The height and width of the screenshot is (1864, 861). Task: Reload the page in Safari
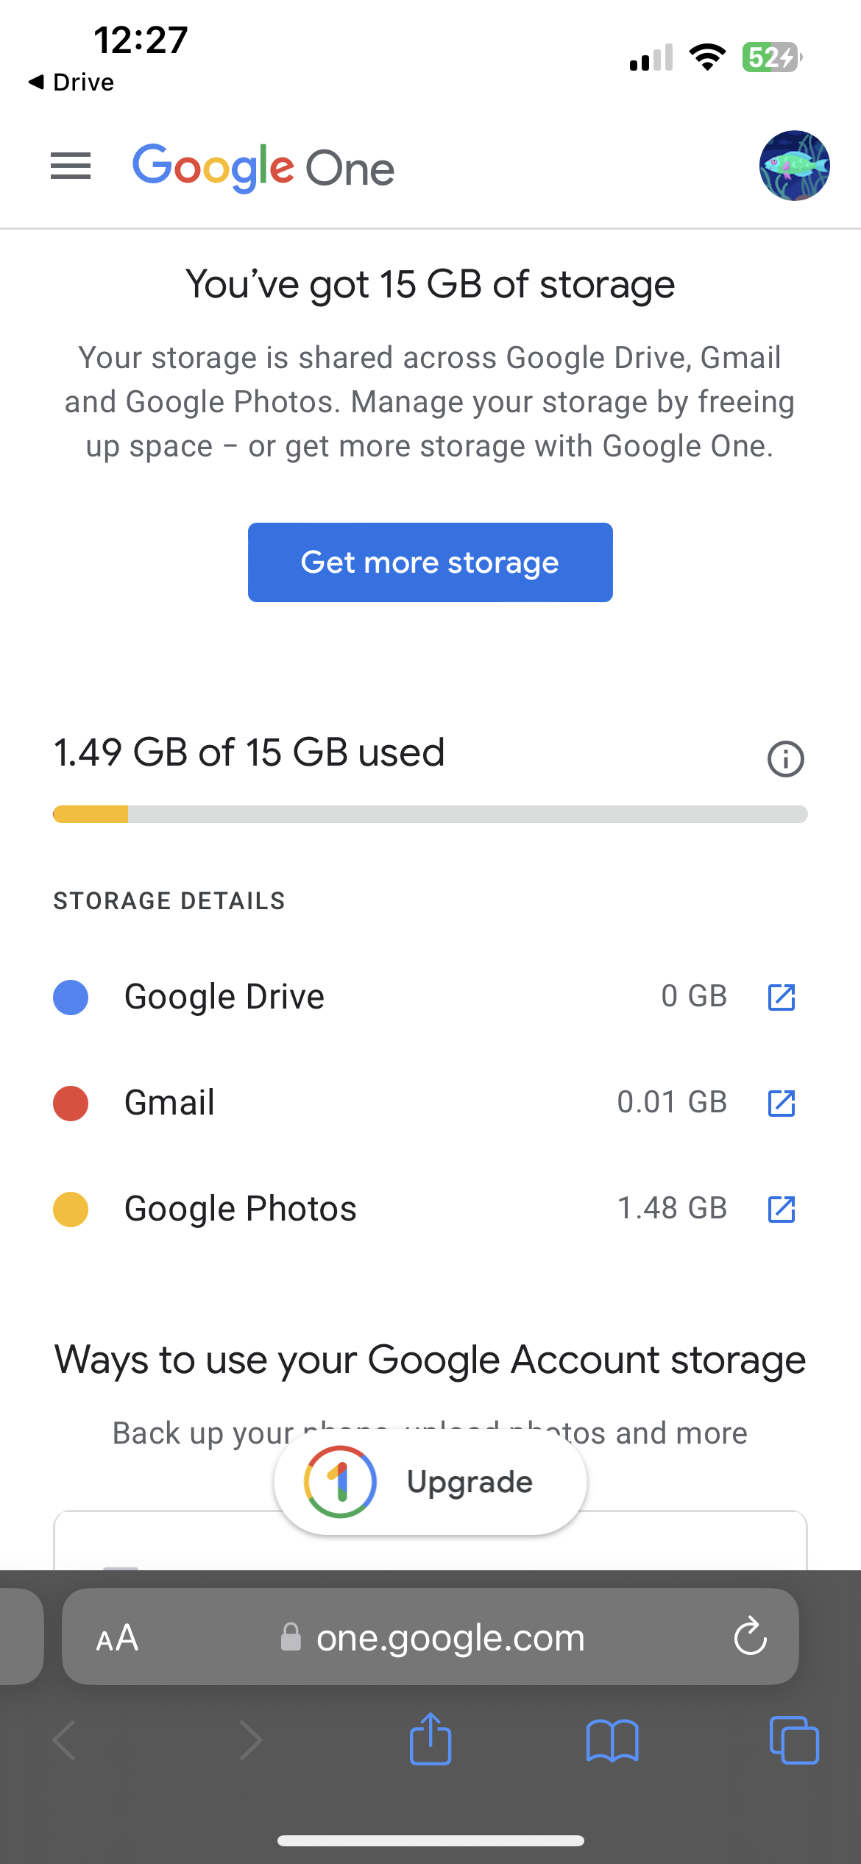pos(750,1637)
